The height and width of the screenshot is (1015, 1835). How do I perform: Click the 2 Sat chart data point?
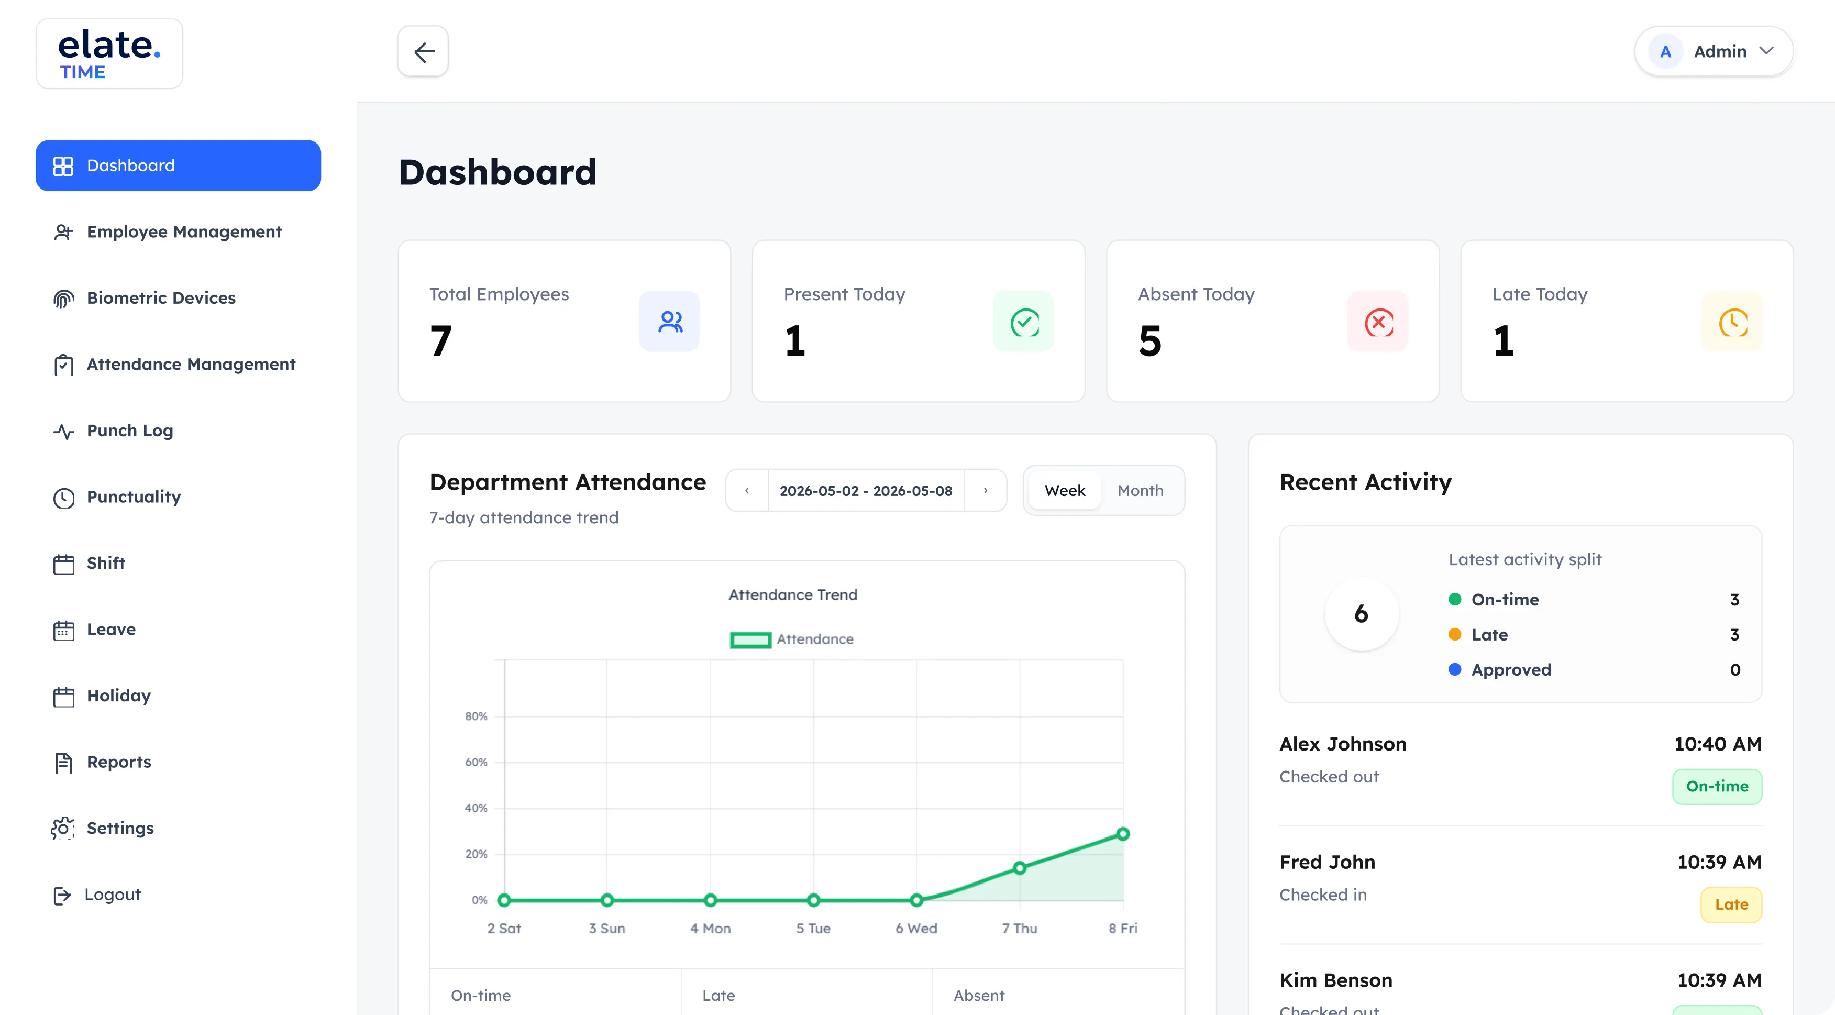click(x=504, y=900)
